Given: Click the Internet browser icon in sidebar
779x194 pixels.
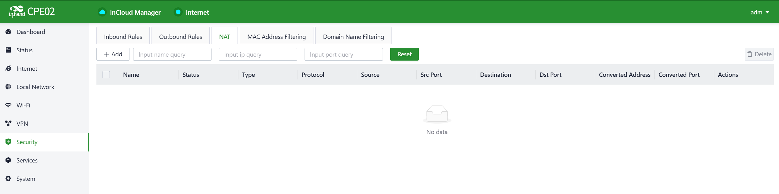Looking at the screenshot, I should click(x=8, y=69).
